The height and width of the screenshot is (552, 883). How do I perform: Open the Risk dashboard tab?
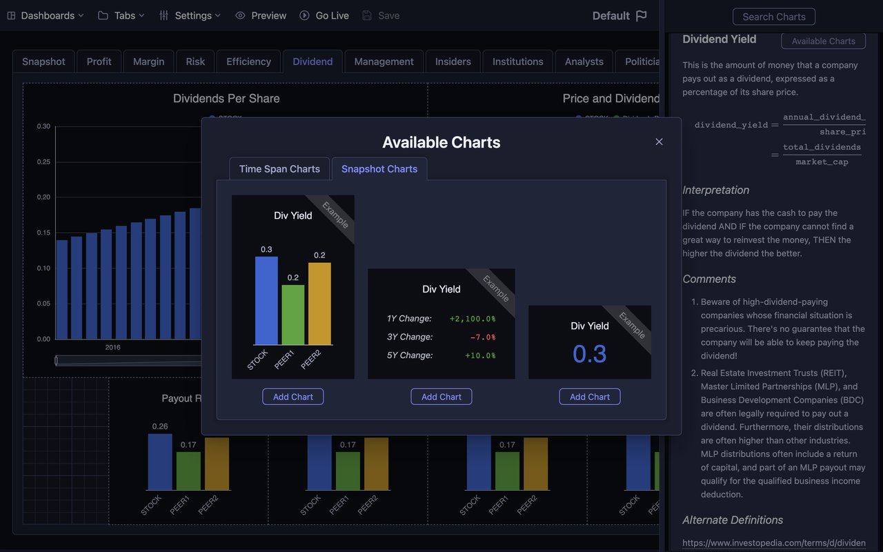coord(195,61)
